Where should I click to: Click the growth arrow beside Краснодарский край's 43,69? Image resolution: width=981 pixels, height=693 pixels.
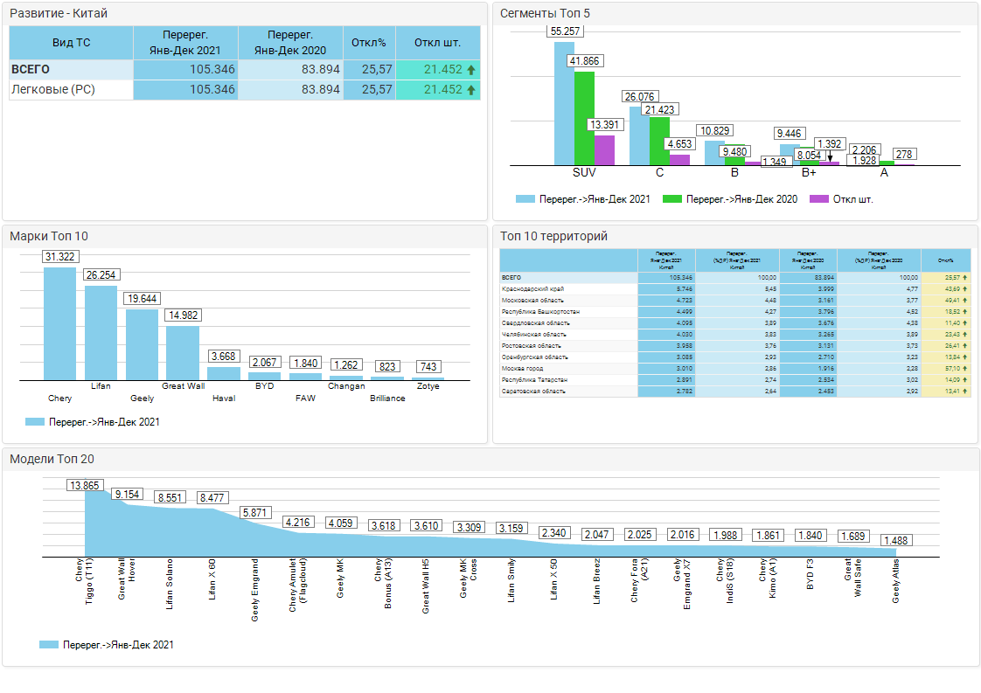[x=965, y=288]
